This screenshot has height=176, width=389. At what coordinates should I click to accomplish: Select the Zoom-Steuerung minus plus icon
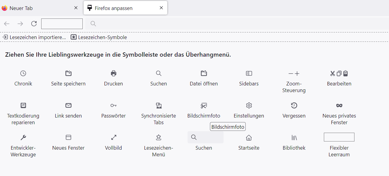[x=294, y=73]
